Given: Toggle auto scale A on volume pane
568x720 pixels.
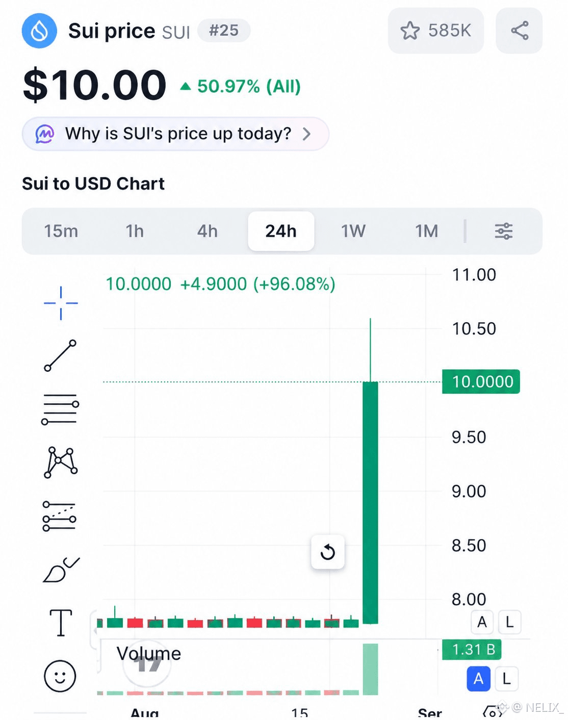Looking at the screenshot, I should coord(478,679).
